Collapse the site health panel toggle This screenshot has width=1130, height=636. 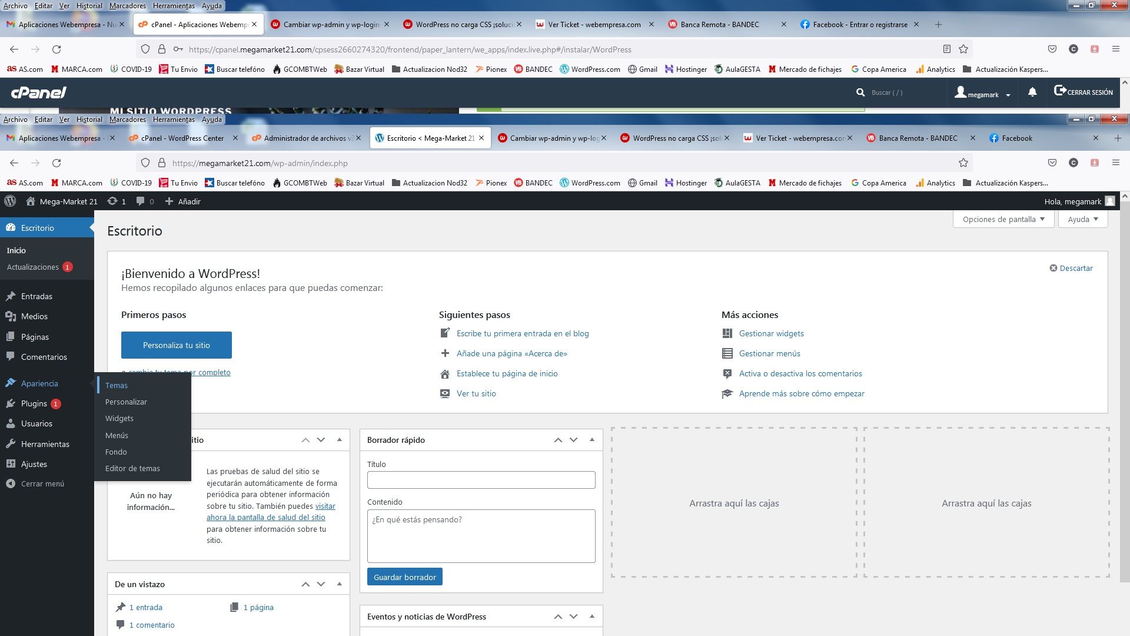(340, 440)
